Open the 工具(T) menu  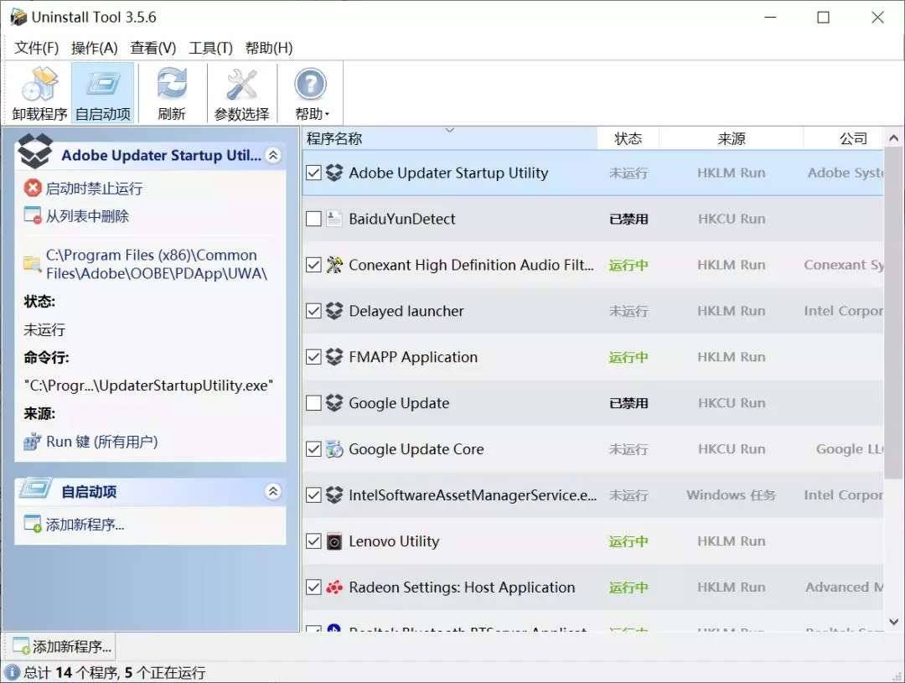coord(210,48)
